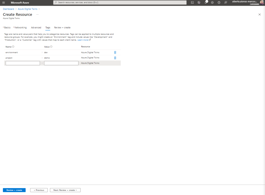Switch to the Basics tab
Image resolution: width=265 pixels, height=195 pixels.
point(7,27)
